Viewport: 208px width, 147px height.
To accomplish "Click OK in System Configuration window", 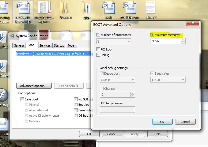I will click(x=89, y=134).
